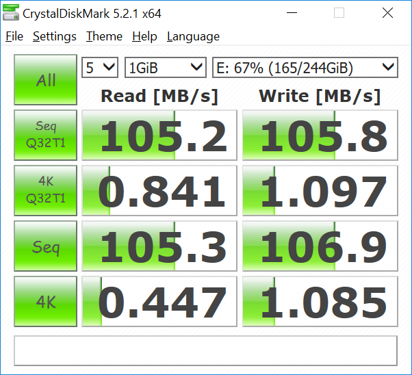Viewport: 412px width, 375px height.
Task: Click the empty comment field at bottom
Action: pyautogui.click(x=205, y=350)
